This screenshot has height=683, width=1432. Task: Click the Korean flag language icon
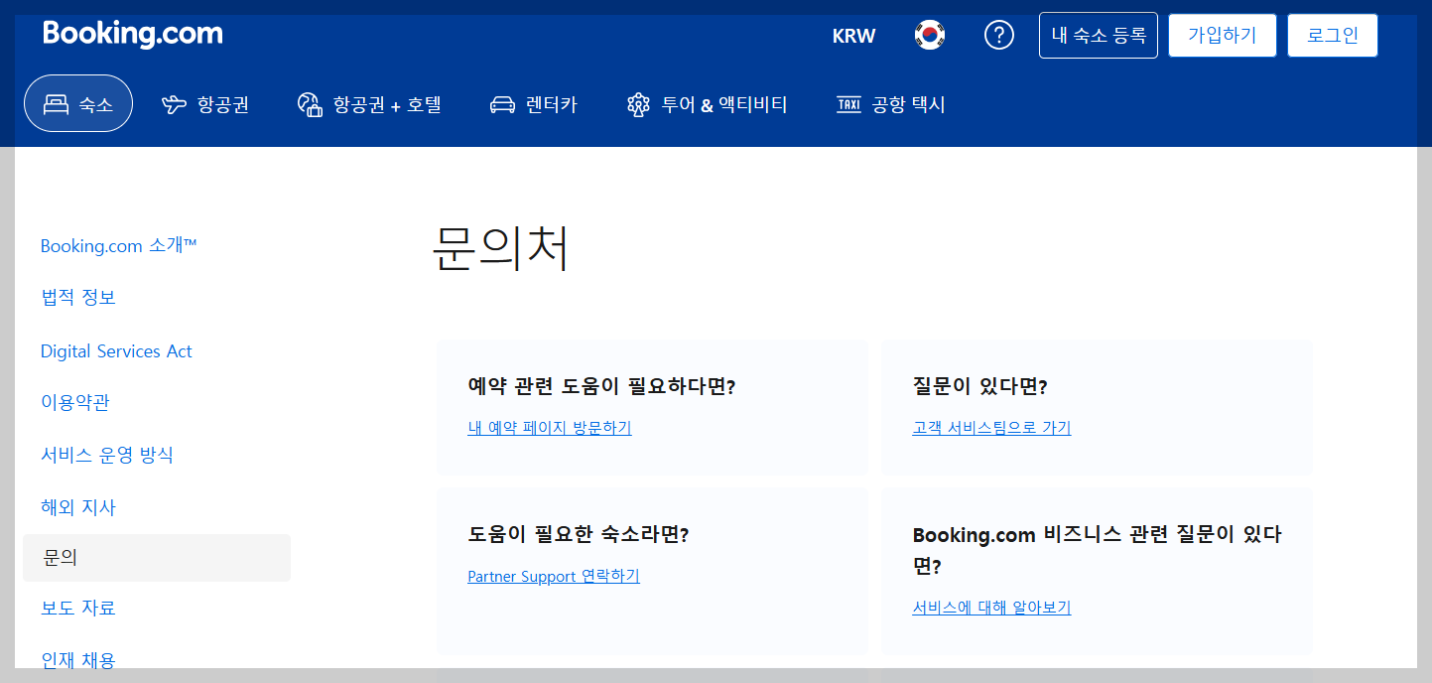[930, 36]
